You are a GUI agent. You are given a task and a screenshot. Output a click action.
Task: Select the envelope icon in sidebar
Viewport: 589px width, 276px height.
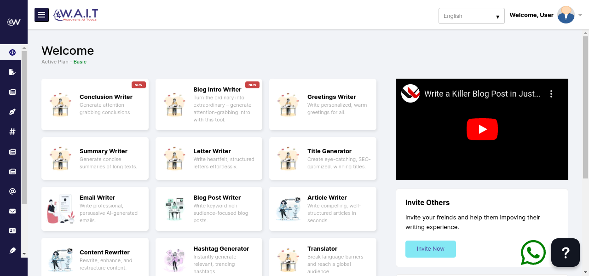click(x=12, y=211)
